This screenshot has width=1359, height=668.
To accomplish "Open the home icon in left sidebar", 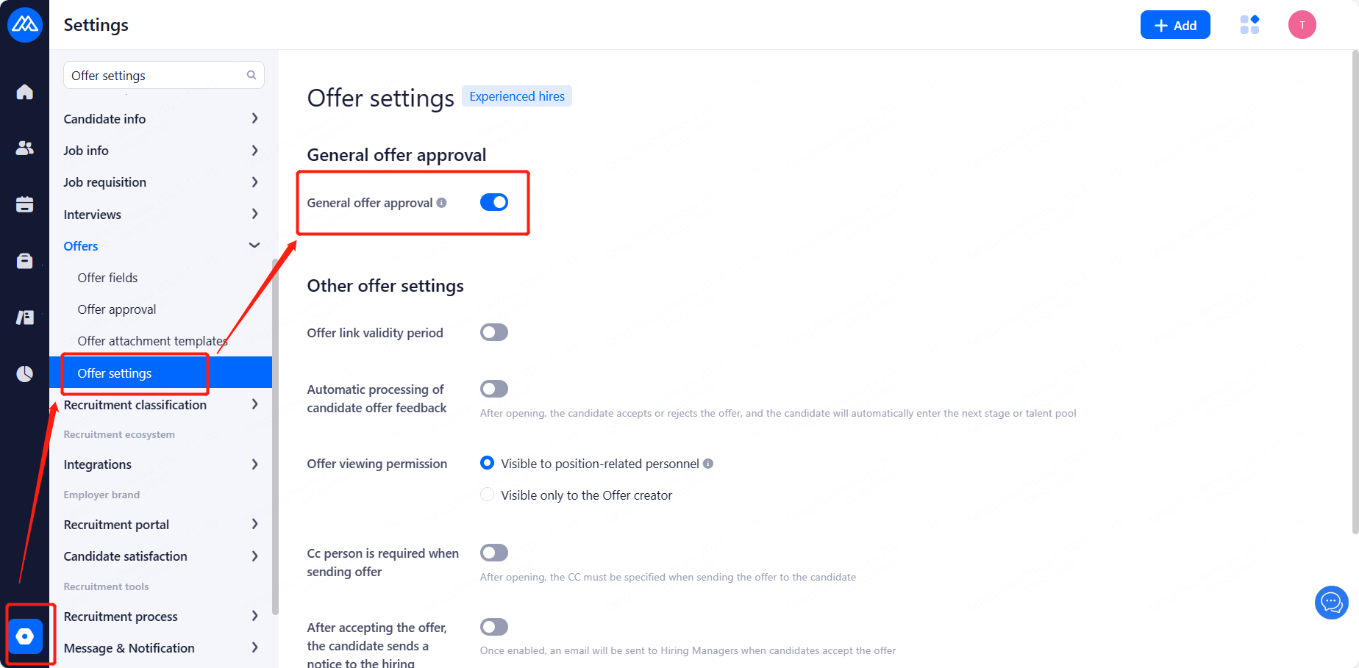I will click(x=25, y=92).
